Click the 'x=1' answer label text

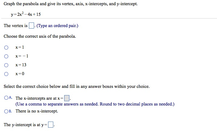point(19,47)
